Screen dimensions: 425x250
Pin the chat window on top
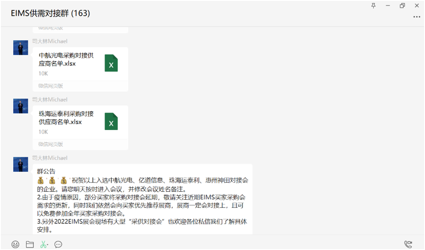pyautogui.click(x=374, y=5)
